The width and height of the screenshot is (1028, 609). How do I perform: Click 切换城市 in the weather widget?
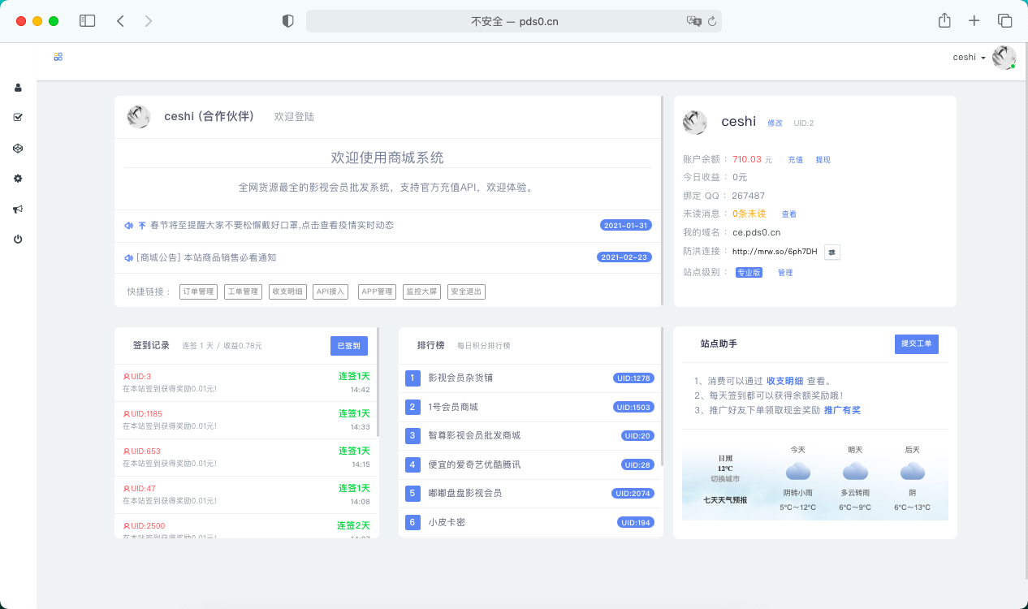click(724, 479)
